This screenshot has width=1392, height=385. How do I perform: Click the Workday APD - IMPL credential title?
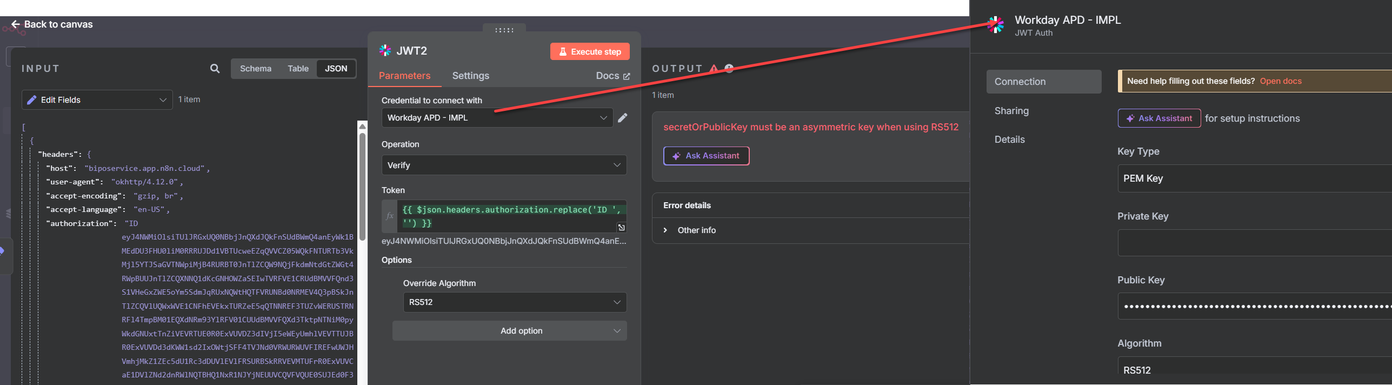[1068, 20]
